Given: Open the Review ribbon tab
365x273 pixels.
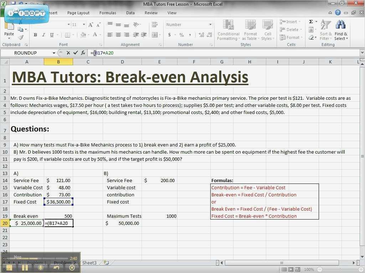Looking at the screenshot, I should tap(151, 13).
